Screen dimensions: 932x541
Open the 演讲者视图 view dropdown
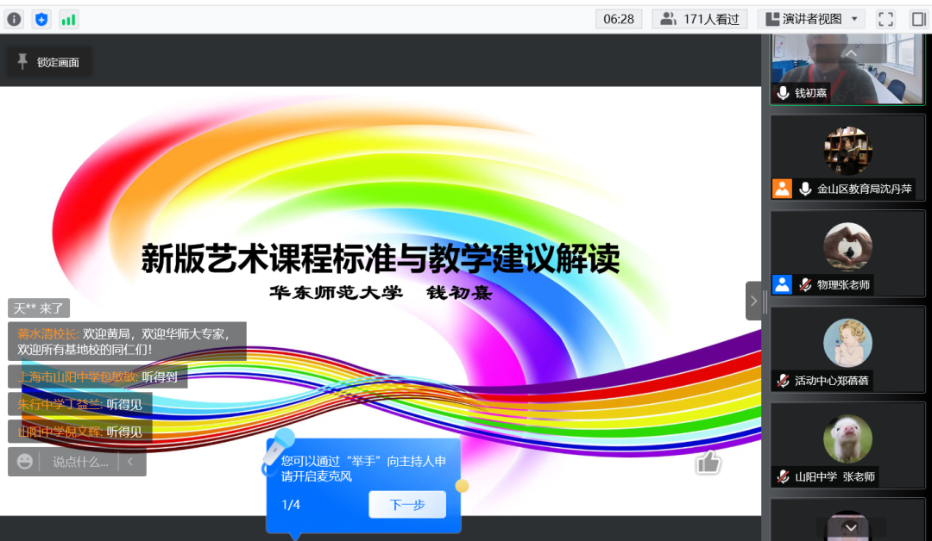pos(811,18)
